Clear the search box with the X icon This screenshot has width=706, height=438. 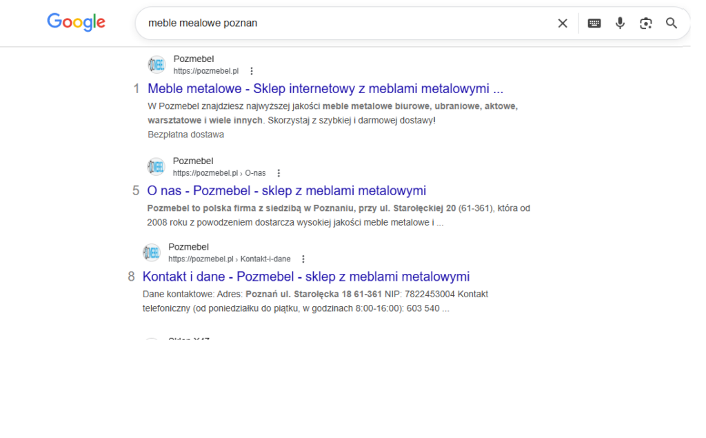coord(563,23)
